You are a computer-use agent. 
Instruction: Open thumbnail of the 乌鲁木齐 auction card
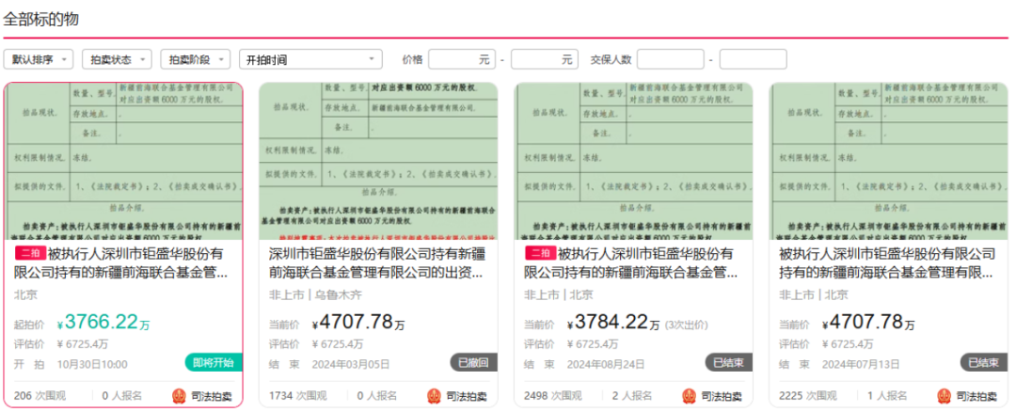[x=378, y=161]
